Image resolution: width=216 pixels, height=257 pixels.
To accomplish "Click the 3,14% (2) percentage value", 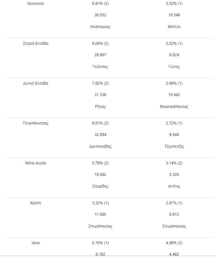I will [174, 163].
